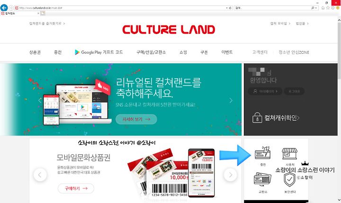Click the 법인몰 link
341x203 pixels.
coord(302,23)
